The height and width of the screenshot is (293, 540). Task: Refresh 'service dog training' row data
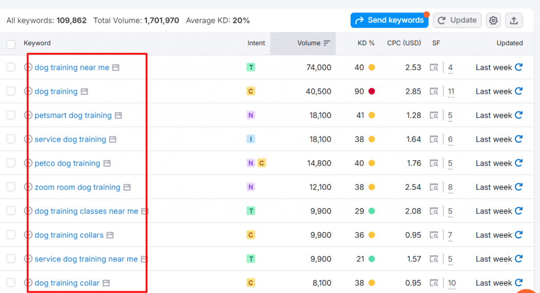[519, 139]
